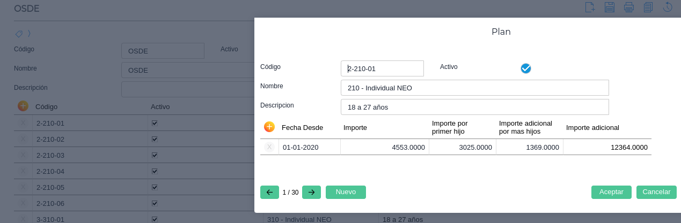This screenshot has height=223, width=681.
Task: Click the save disk icon
Action: 609,7
